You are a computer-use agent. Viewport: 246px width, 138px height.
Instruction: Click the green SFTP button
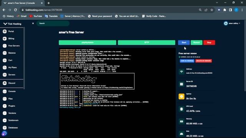tap(146, 43)
